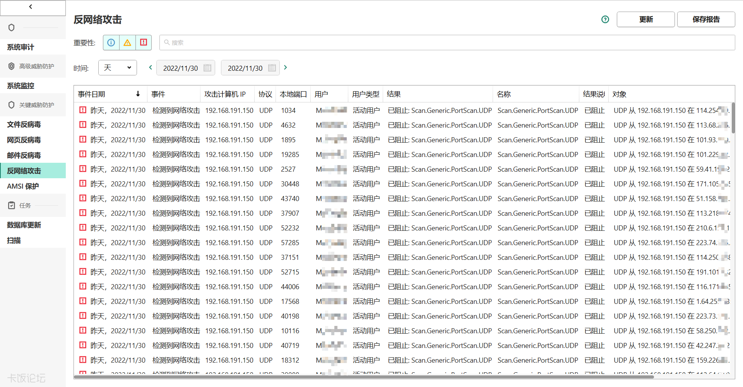Click critical icon on port 52232 row
The width and height of the screenshot is (743, 387).
pyautogui.click(x=83, y=227)
